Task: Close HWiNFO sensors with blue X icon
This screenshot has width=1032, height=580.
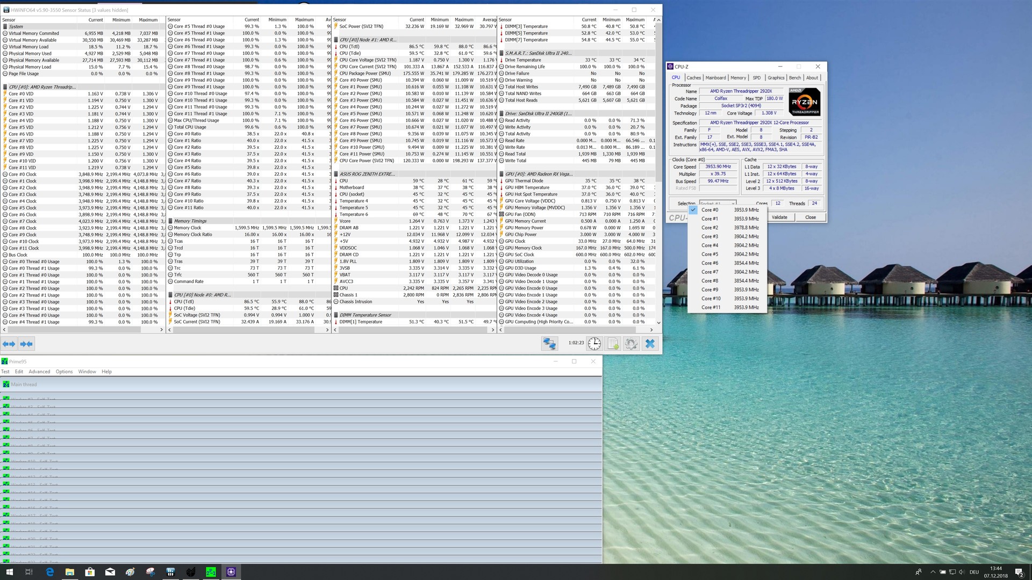Action: 650,344
